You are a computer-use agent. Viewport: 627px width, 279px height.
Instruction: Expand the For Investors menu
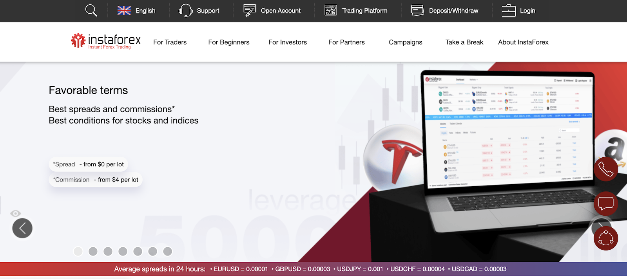287,42
